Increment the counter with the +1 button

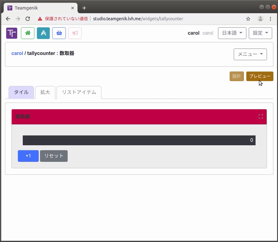tap(28, 156)
